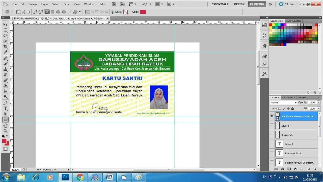Image resolution: width=323 pixels, height=182 pixels.
Task: Open the File menu
Action: tap(15, 4)
